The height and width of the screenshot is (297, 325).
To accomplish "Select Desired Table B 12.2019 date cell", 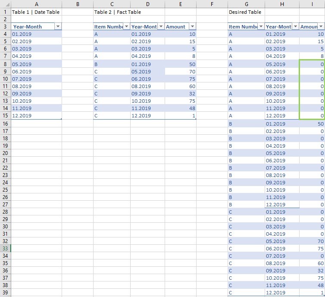I will click(282, 205).
